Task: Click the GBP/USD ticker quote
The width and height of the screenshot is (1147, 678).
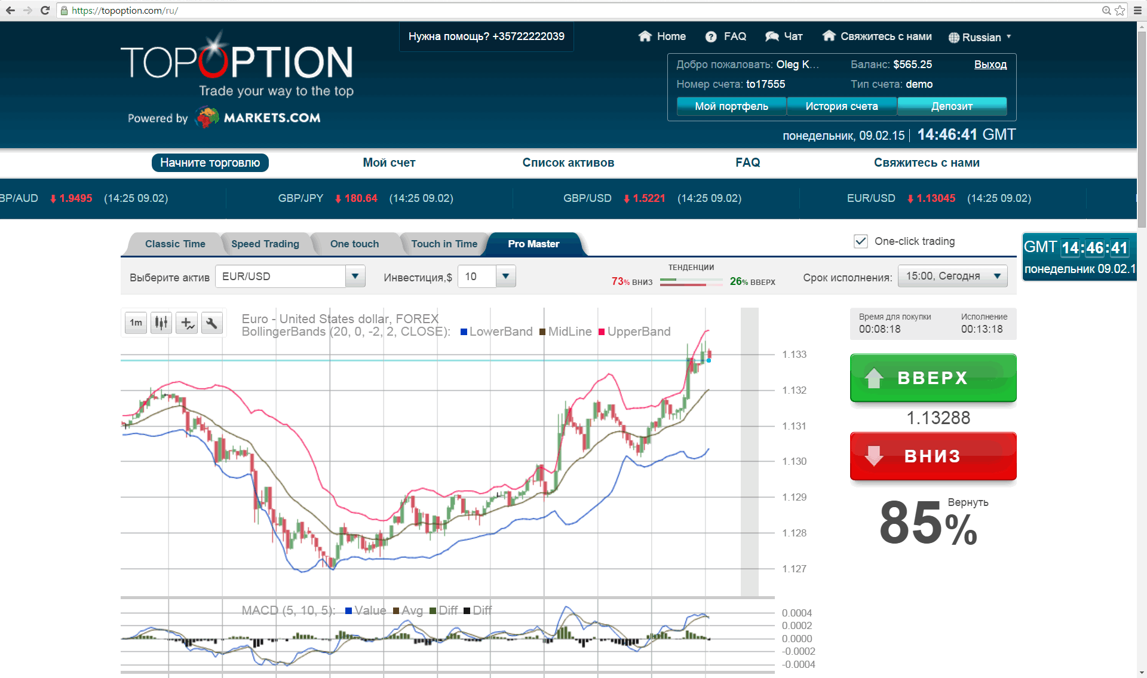Action: pos(652,198)
